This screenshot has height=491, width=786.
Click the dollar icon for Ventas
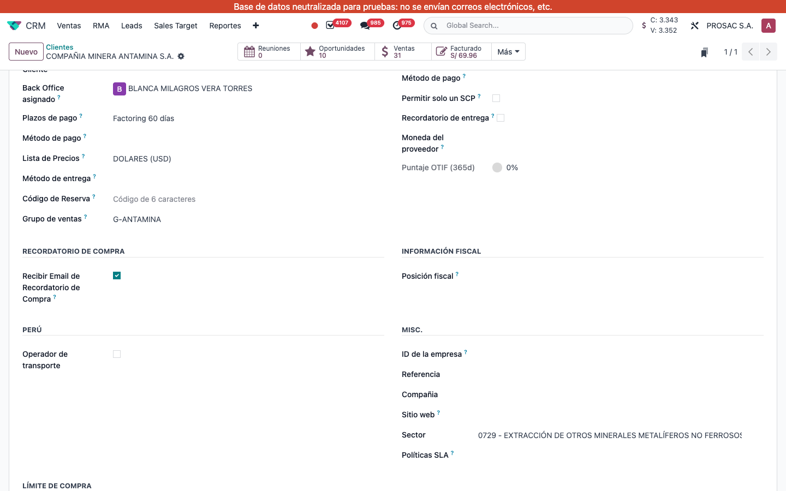pyautogui.click(x=385, y=52)
